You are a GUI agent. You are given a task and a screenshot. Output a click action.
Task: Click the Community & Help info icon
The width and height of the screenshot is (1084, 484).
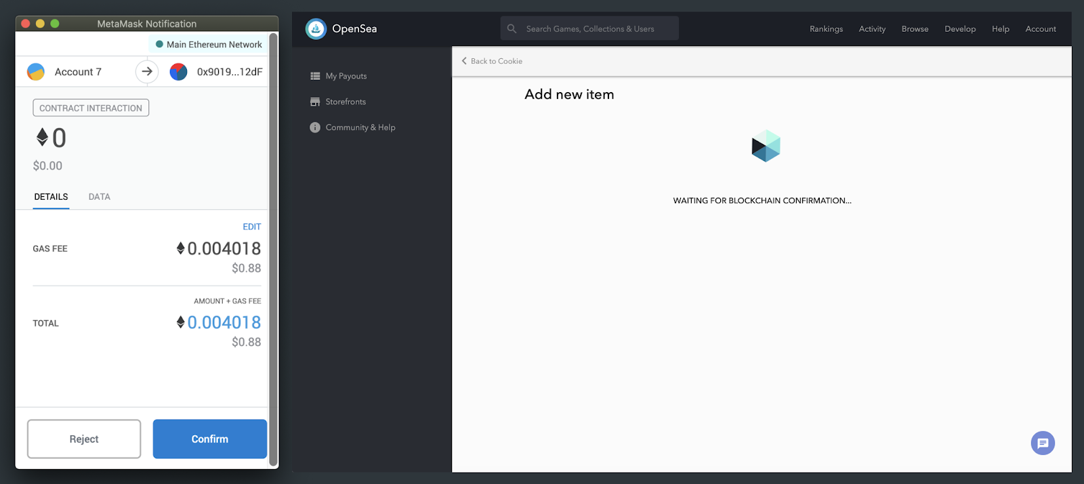315,127
